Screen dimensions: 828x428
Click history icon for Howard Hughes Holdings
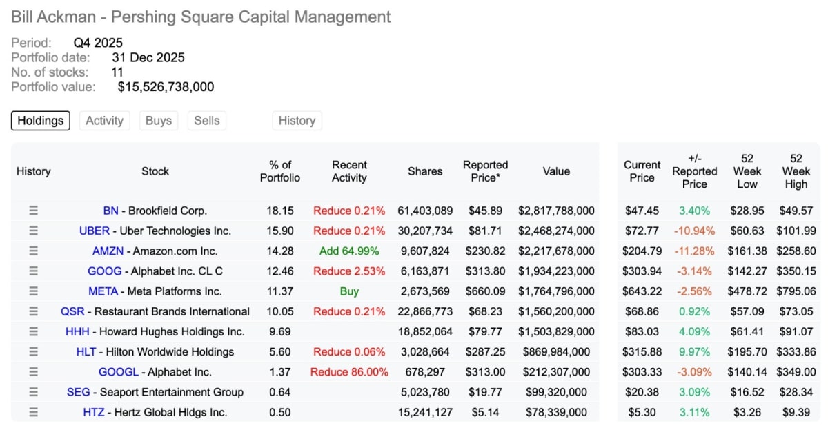(33, 331)
